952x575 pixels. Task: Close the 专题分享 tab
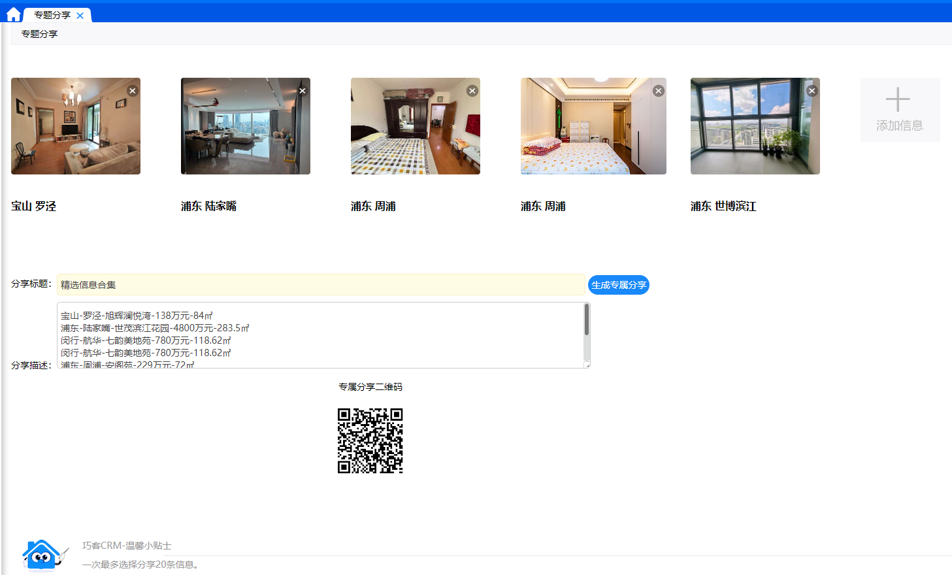tap(80, 16)
